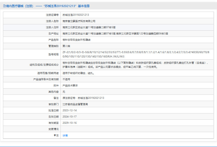Screen dimensions: 217x147
Task: Click the 管理类别 row label
Action: [x=53, y=46]
